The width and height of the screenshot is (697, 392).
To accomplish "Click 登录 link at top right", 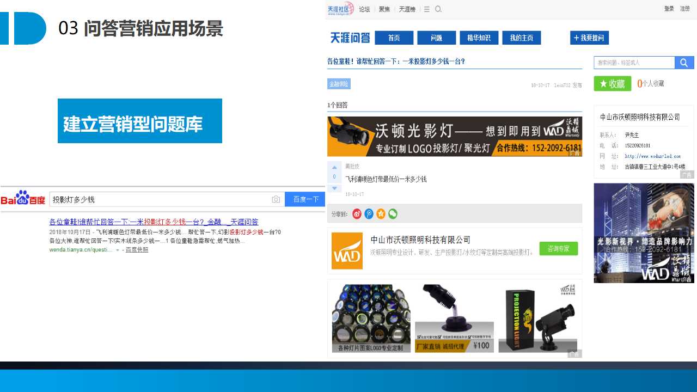I will [x=669, y=9].
